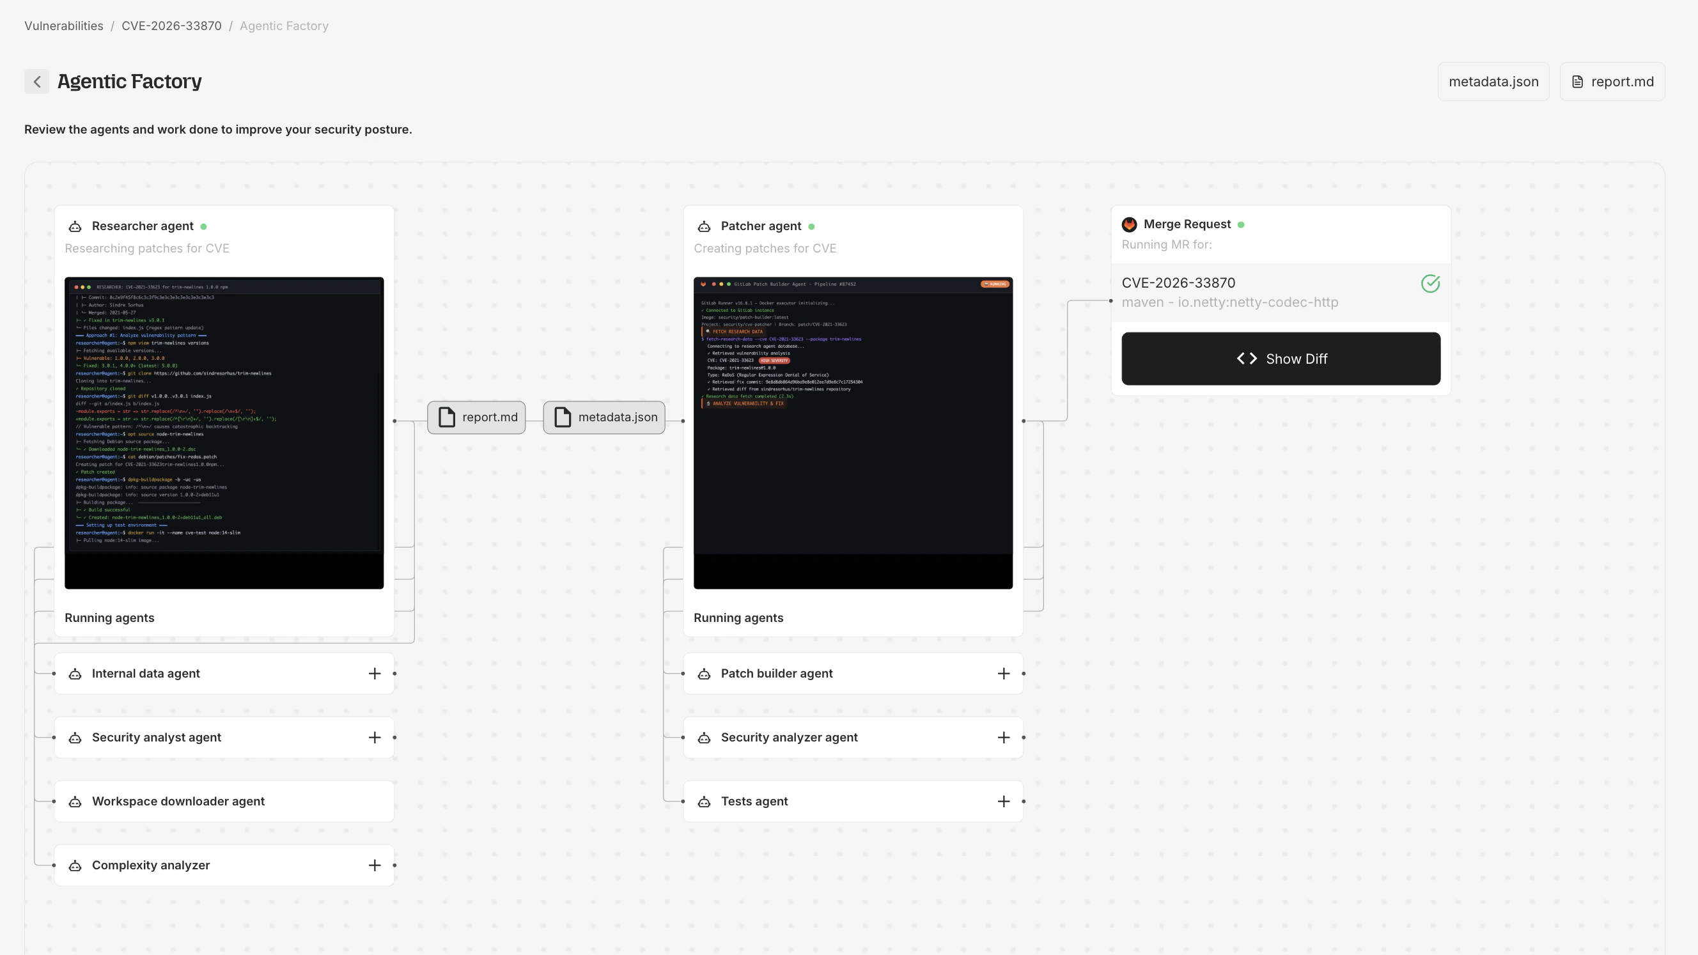The width and height of the screenshot is (1698, 955).
Task: Open report.md button in header
Action: point(1612,82)
